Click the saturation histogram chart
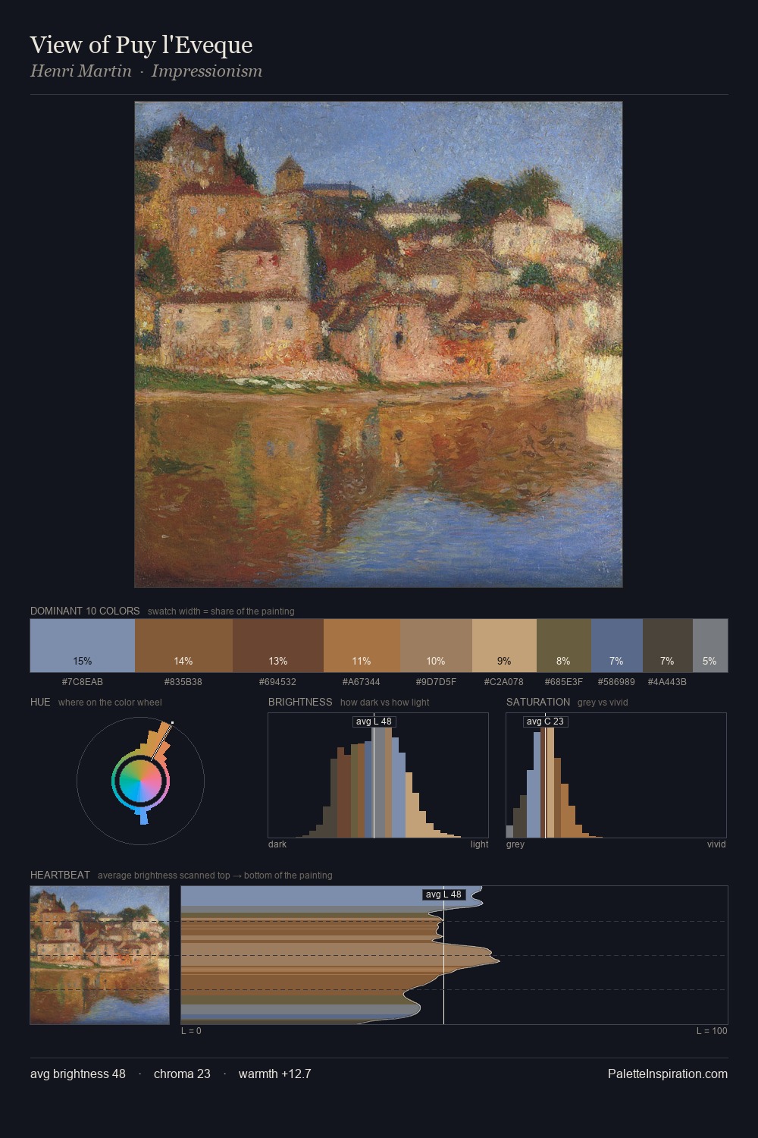758x1138 pixels. click(616, 775)
